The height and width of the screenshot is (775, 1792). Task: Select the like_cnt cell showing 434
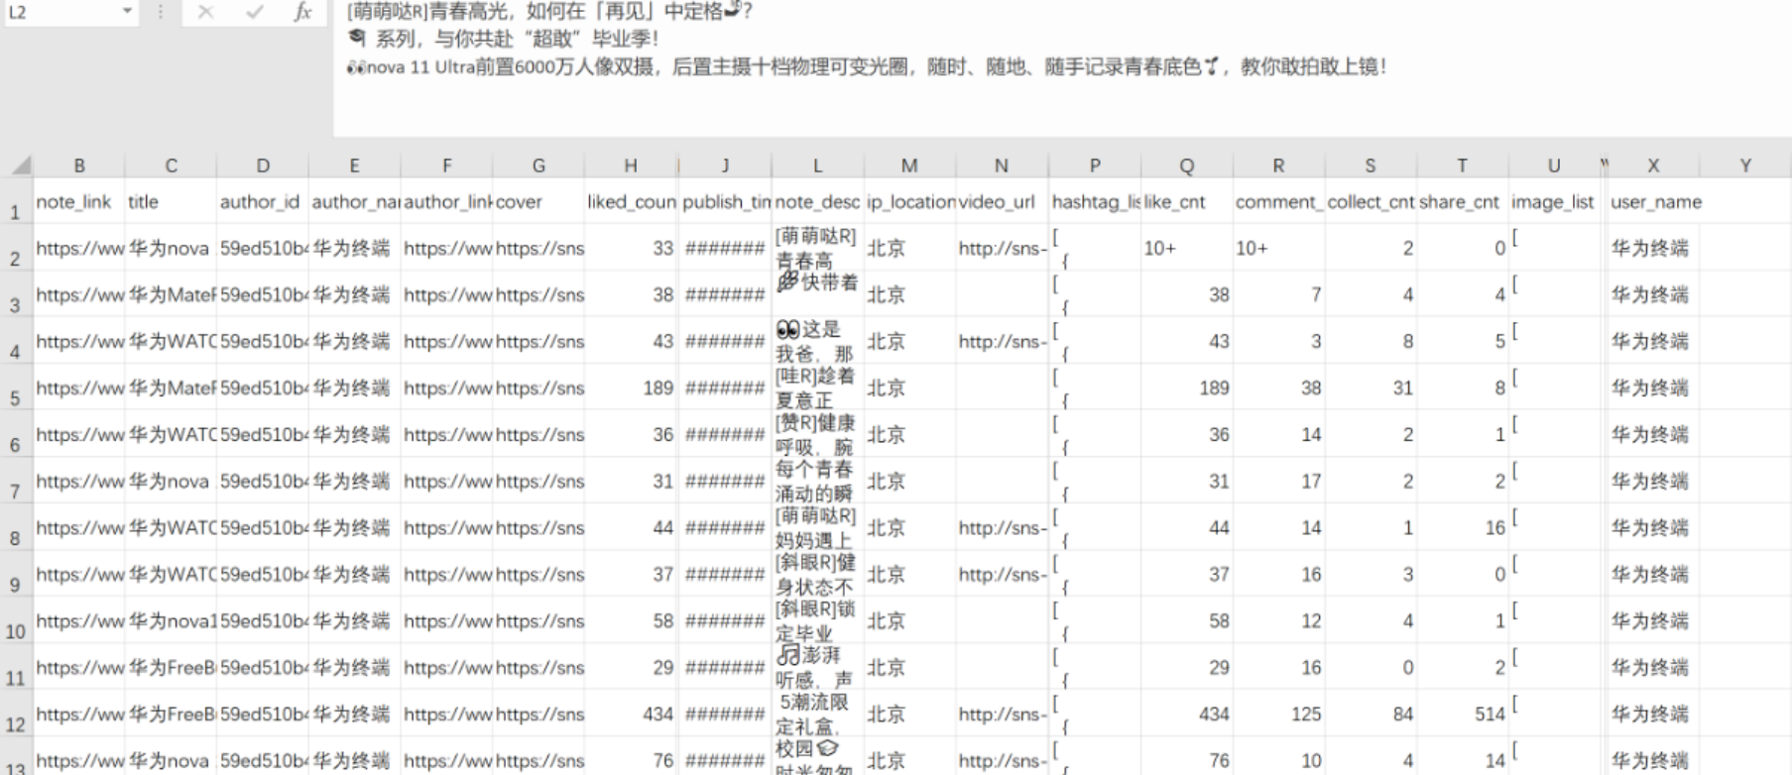click(1187, 714)
